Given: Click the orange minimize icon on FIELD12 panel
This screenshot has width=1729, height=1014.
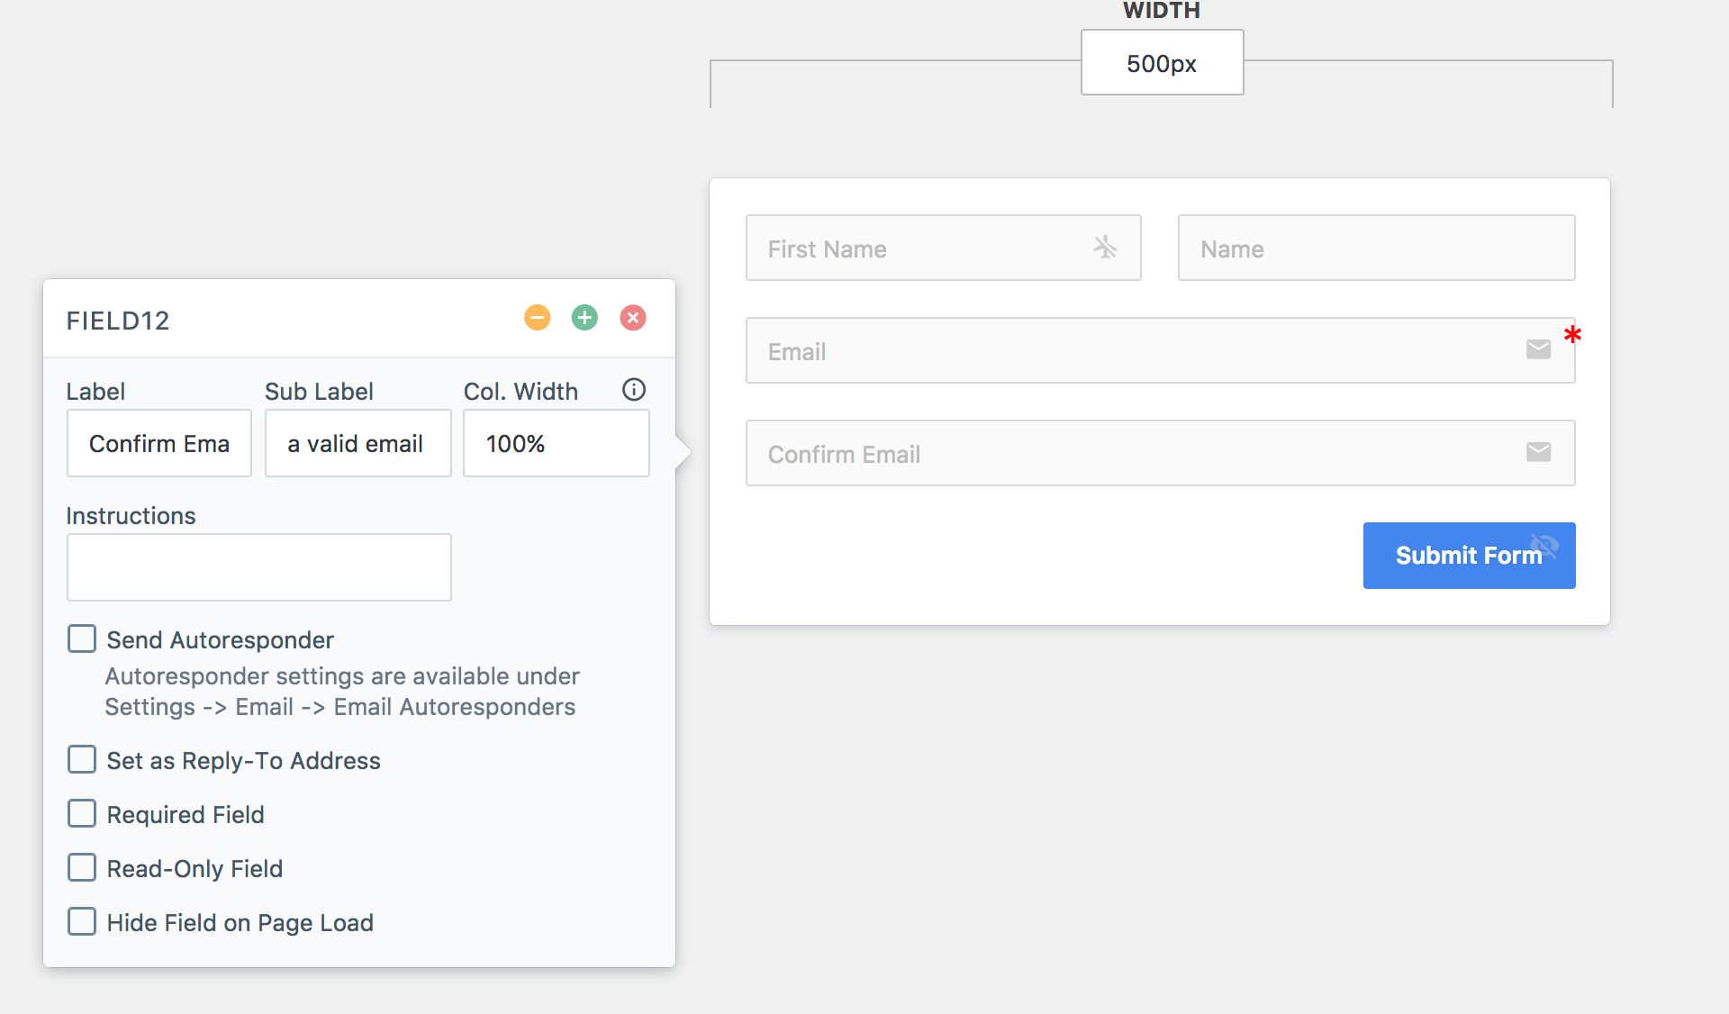Looking at the screenshot, I should (x=538, y=318).
